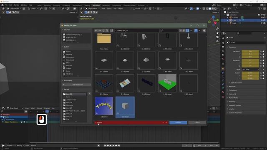
Task: Expand the Custom Properties panel
Action: click(x=235, y=113)
